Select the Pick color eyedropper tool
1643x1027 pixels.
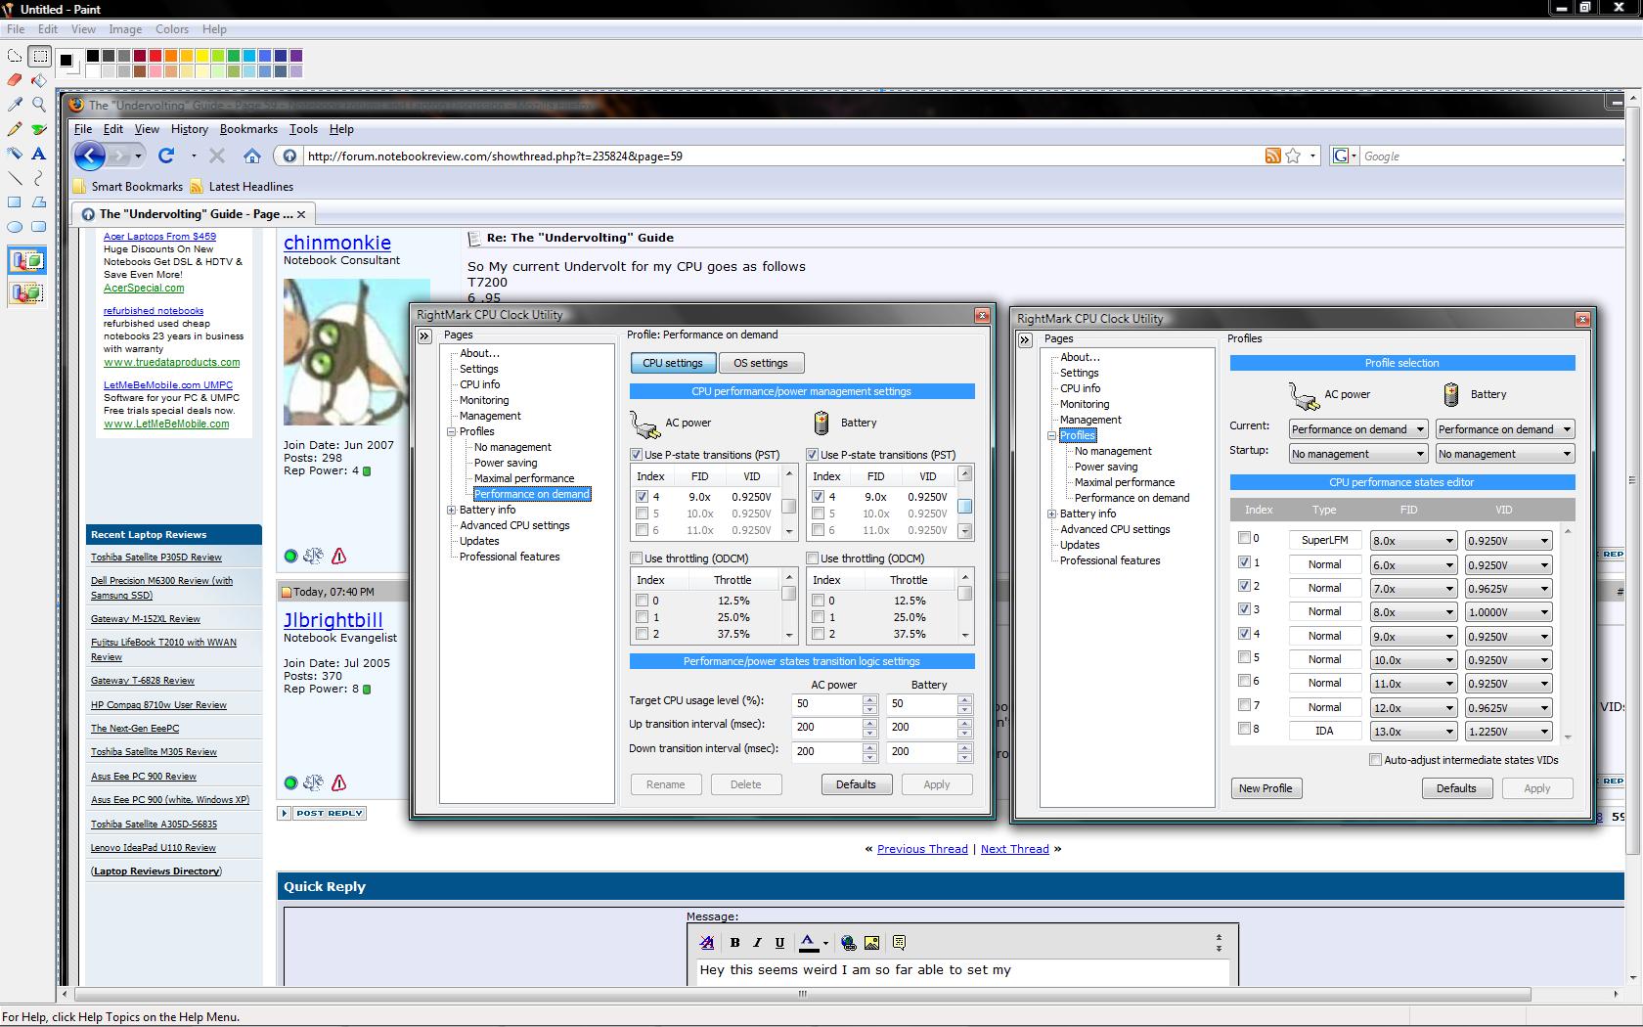pos(15,104)
